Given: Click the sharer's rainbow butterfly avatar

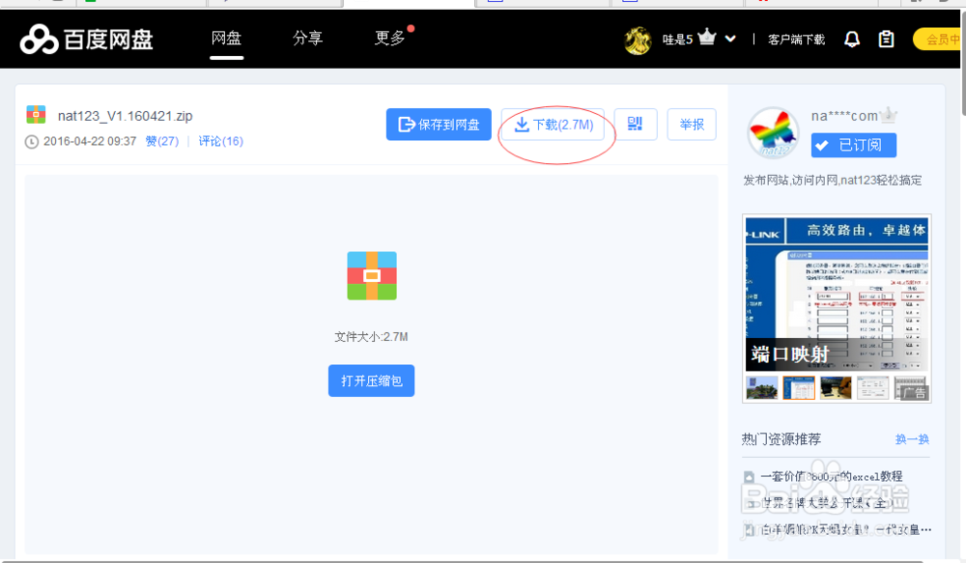Looking at the screenshot, I should click(x=773, y=132).
